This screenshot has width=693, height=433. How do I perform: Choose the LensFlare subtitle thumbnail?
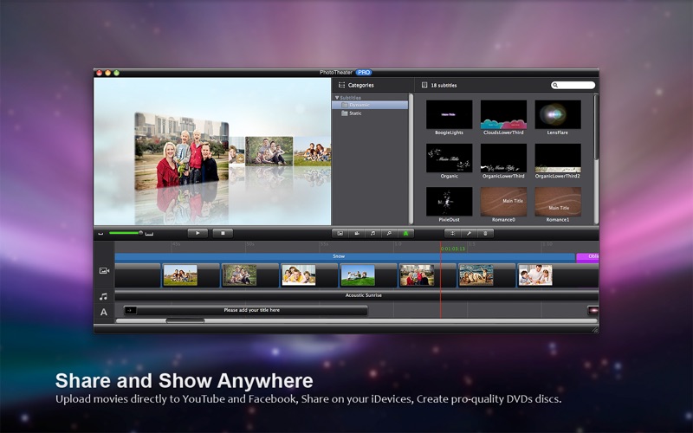558,114
